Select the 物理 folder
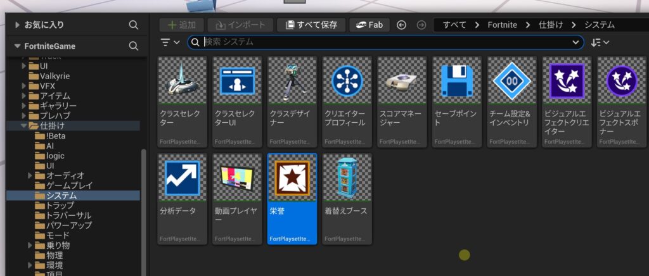This screenshot has height=276, width=649. [x=55, y=255]
